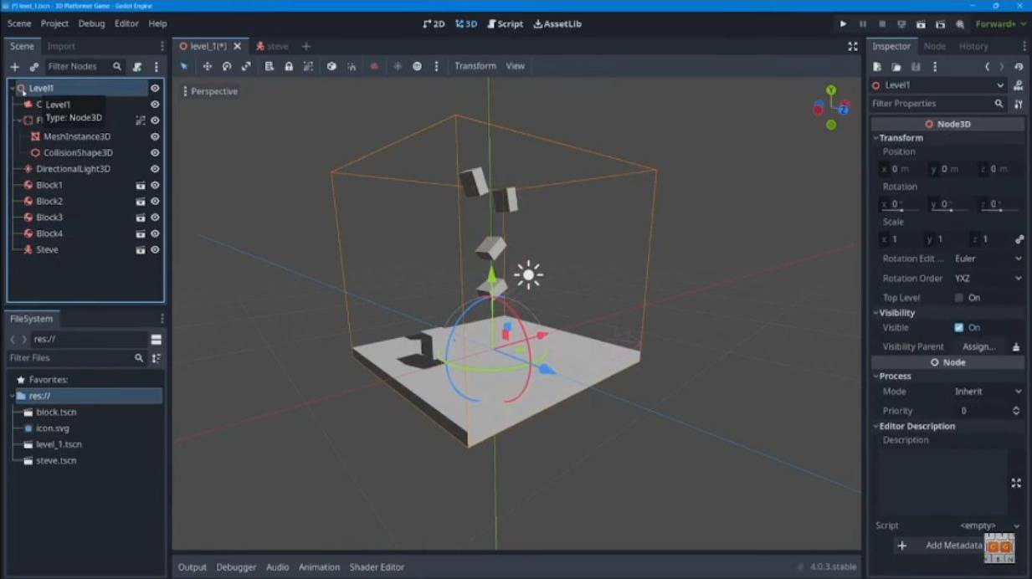This screenshot has width=1032, height=579.
Task: Add a new child node plus icon
Action: [14, 67]
